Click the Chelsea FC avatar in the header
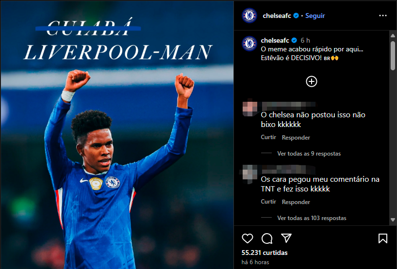The height and width of the screenshot is (269, 397). pos(249,16)
